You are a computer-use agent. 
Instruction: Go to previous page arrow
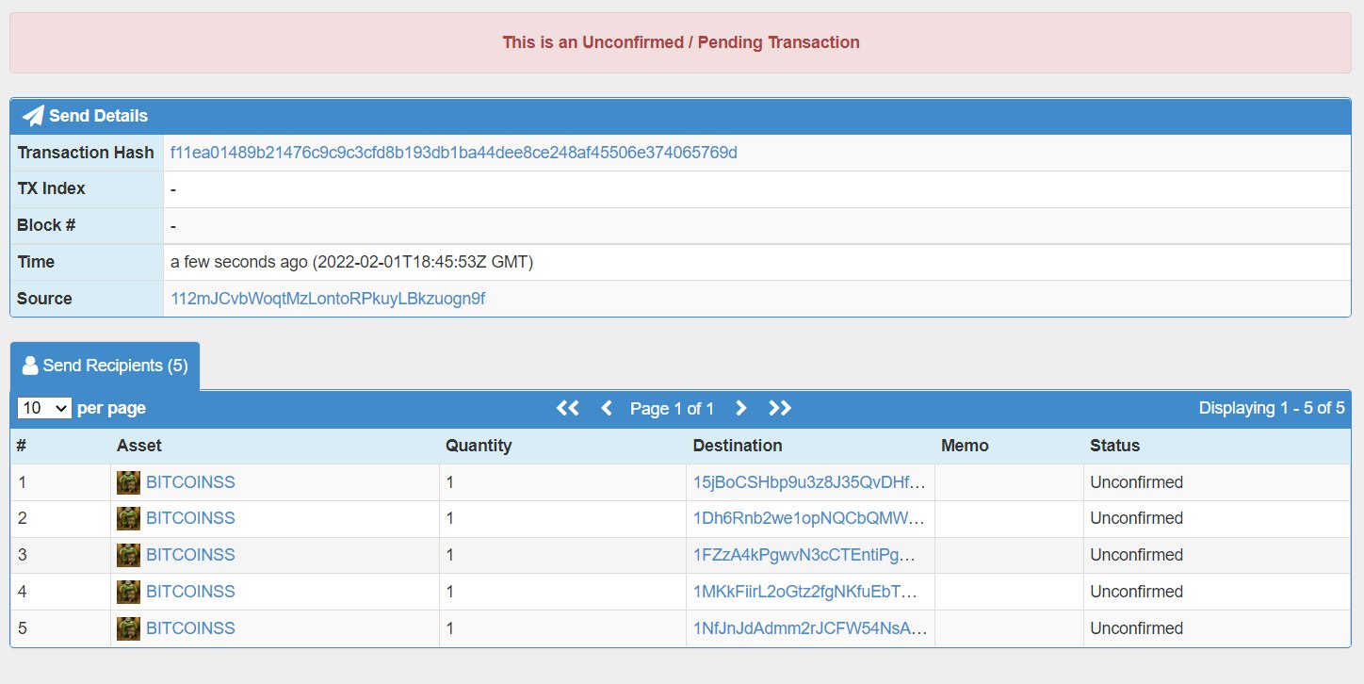pos(607,408)
